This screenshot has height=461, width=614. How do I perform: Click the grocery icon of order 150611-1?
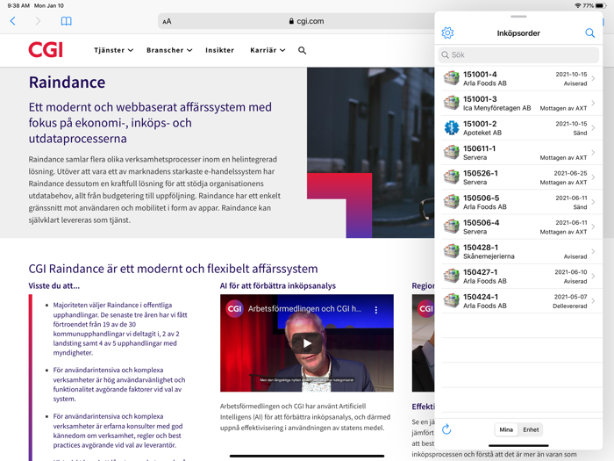click(x=451, y=152)
